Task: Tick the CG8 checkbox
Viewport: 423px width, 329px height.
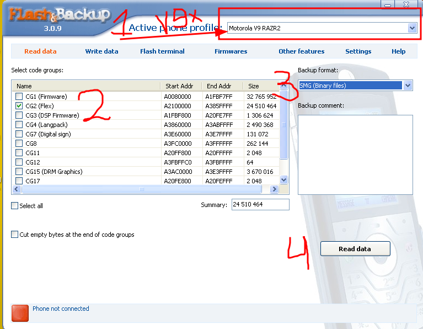Action: [19, 144]
